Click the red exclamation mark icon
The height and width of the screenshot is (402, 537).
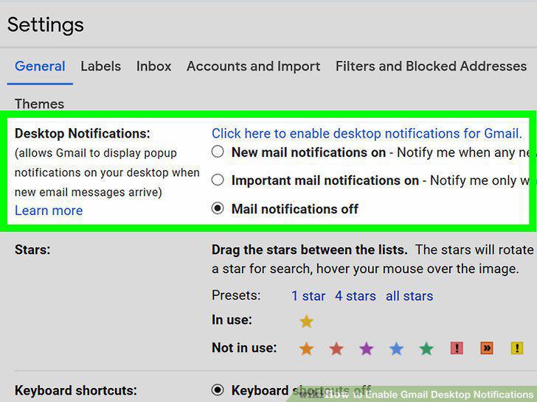457,348
